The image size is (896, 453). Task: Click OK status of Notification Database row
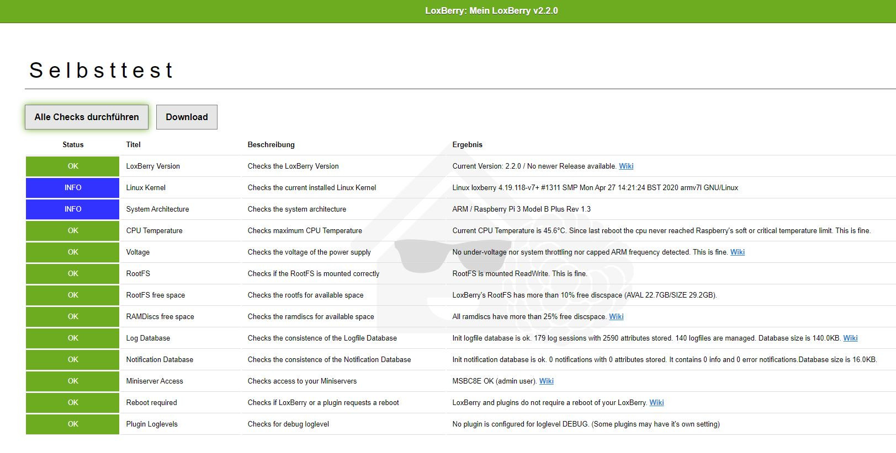pyautogui.click(x=72, y=359)
